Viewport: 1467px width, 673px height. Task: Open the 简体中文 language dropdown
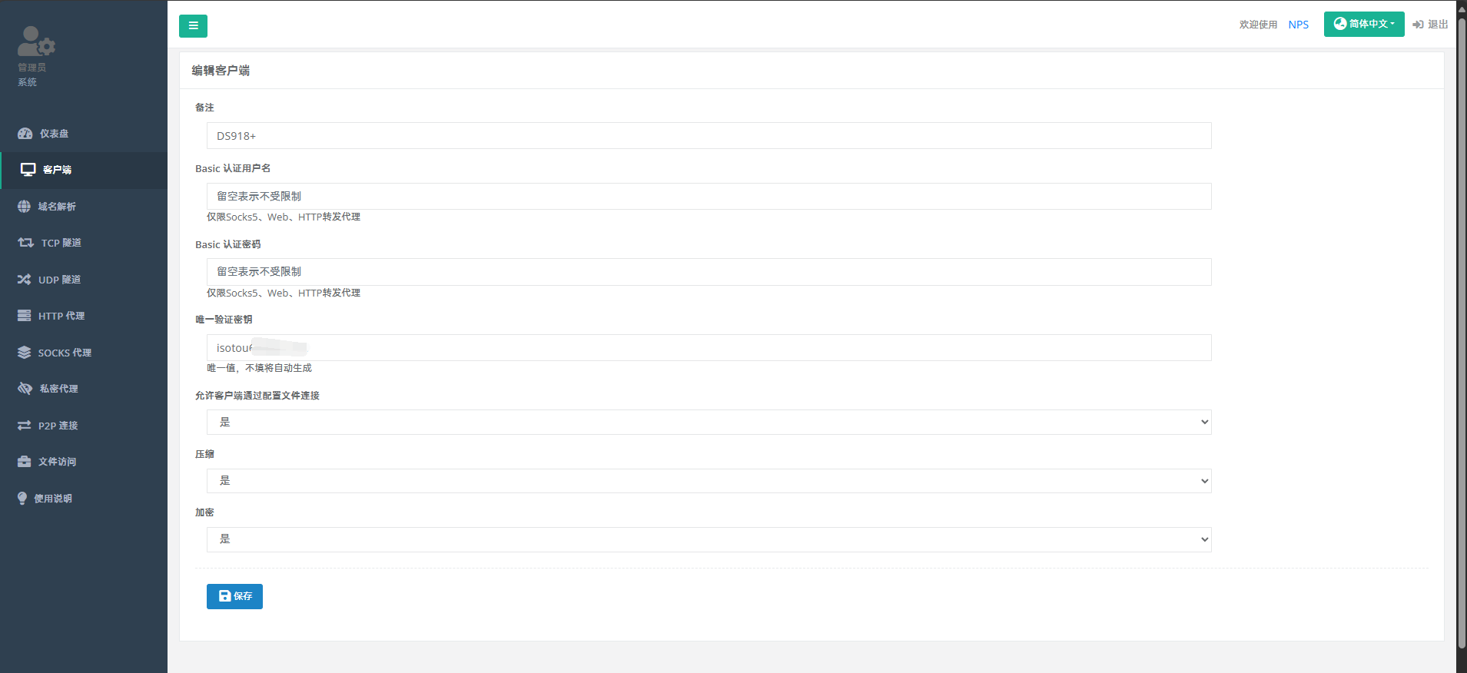click(x=1363, y=24)
